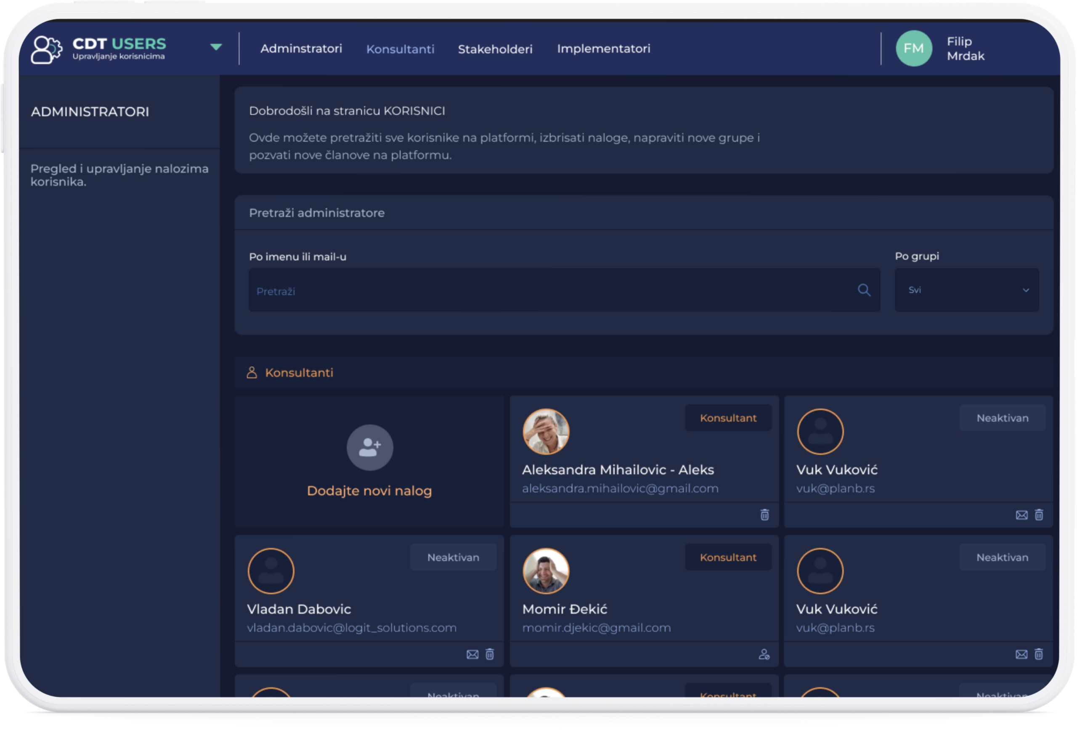Click user-role icon on Momir Đekić card

coord(764,654)
